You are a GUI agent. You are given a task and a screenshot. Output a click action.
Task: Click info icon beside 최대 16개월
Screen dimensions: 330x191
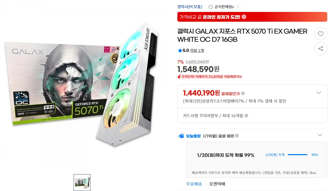tap(246, 116)
